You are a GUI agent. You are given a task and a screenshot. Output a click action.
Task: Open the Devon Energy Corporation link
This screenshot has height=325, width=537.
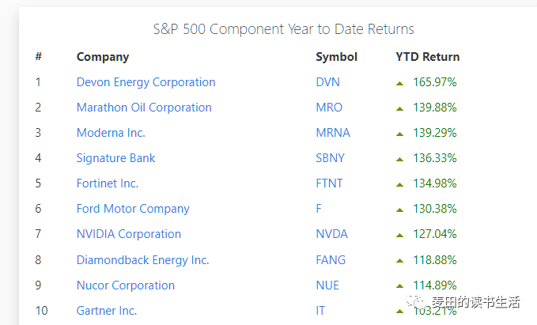tap(146, 82)
